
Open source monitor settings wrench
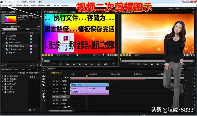coord(103,55)
